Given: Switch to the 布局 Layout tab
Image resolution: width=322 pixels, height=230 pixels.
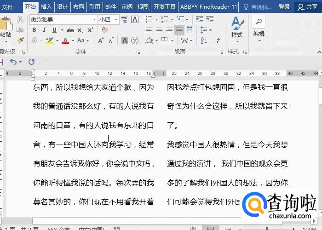Looking at the screenshot, I should (79, 7).
